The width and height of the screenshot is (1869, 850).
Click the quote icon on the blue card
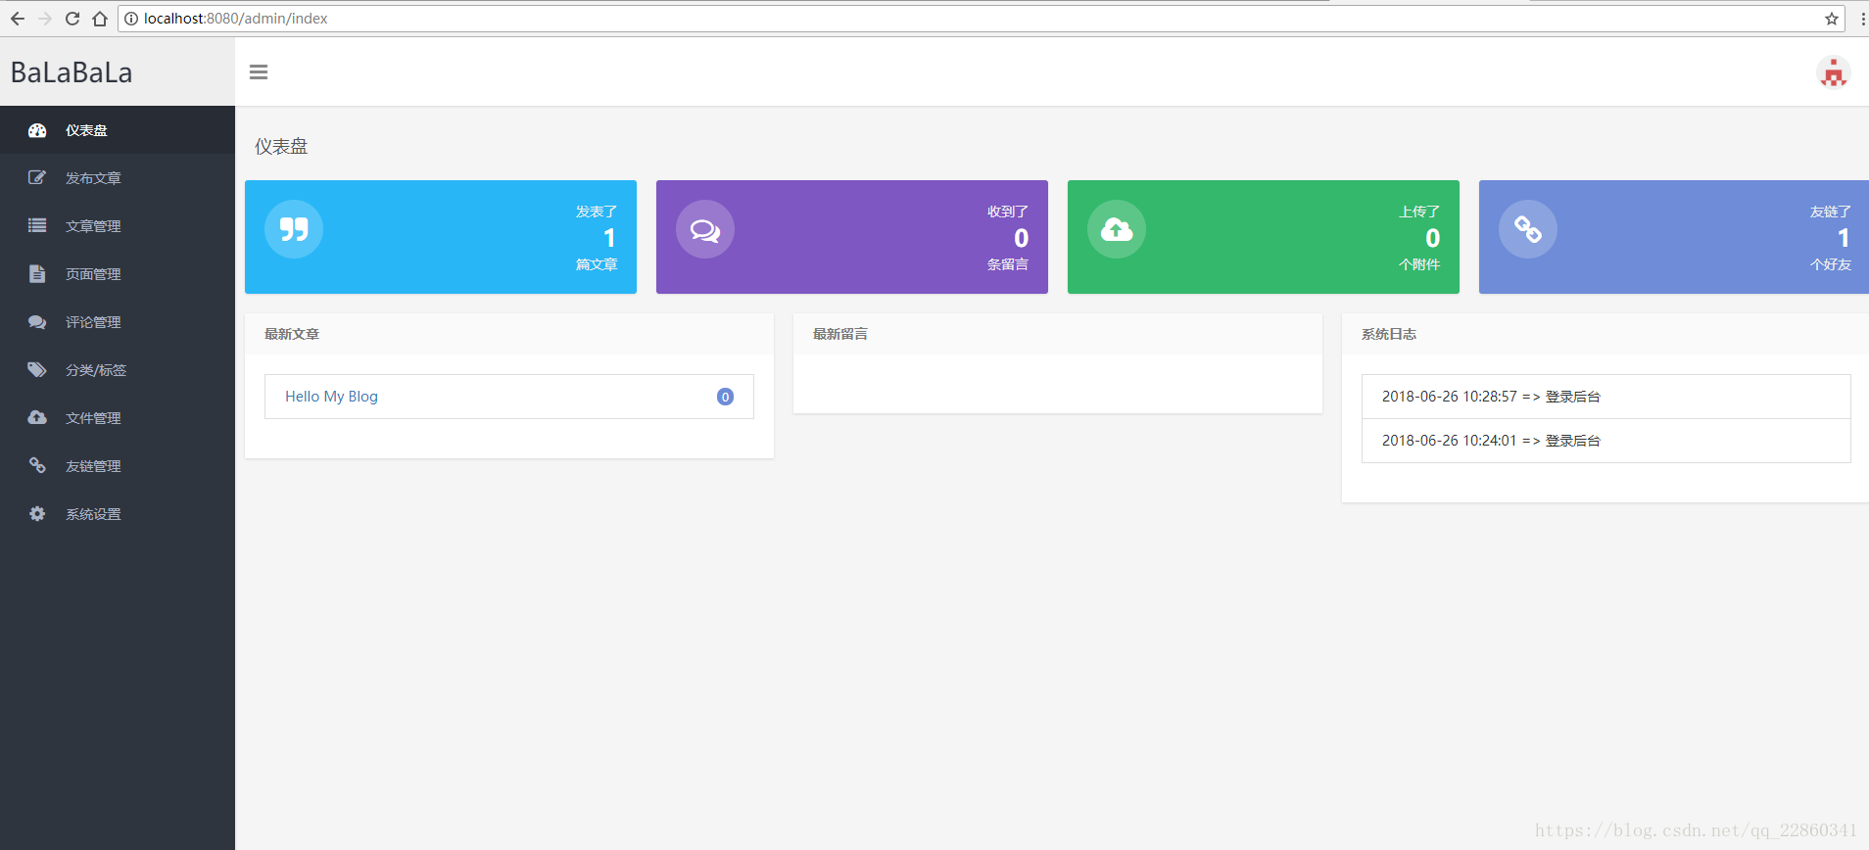coord(294,229)
